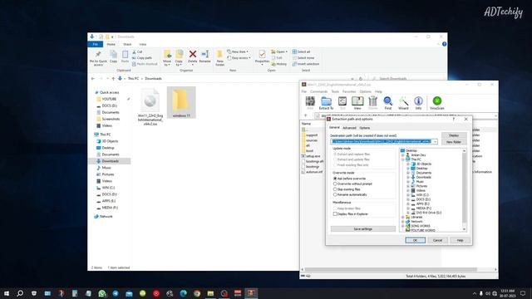Open Properties from Explorer ribbon
Viewport: 532px width, 299px height.
[262, 57]
